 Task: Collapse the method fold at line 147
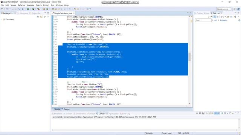tap(57, 22)
